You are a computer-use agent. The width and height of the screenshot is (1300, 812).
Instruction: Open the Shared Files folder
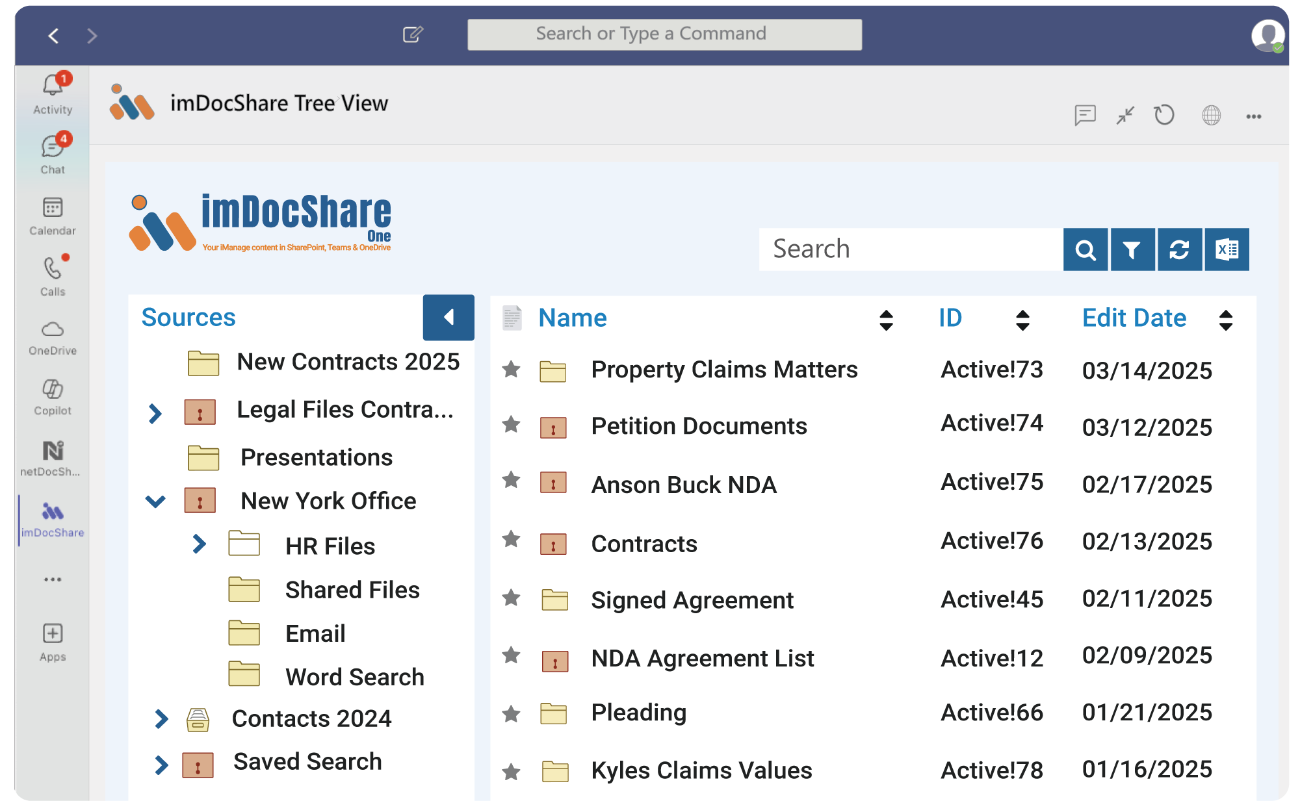click(352, 590)
